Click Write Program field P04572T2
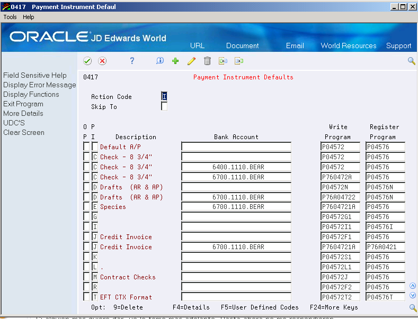 (x=340, y=297)
